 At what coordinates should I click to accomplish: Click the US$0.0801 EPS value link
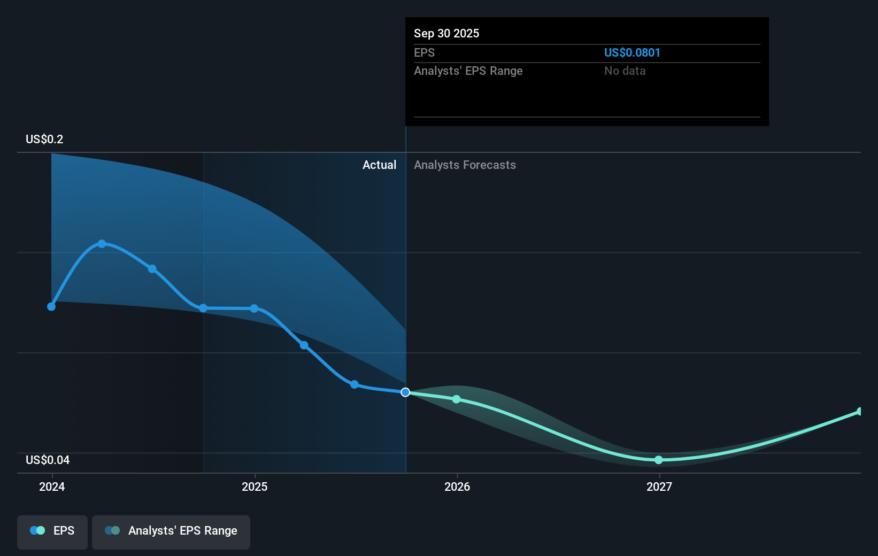pos(632,52)
